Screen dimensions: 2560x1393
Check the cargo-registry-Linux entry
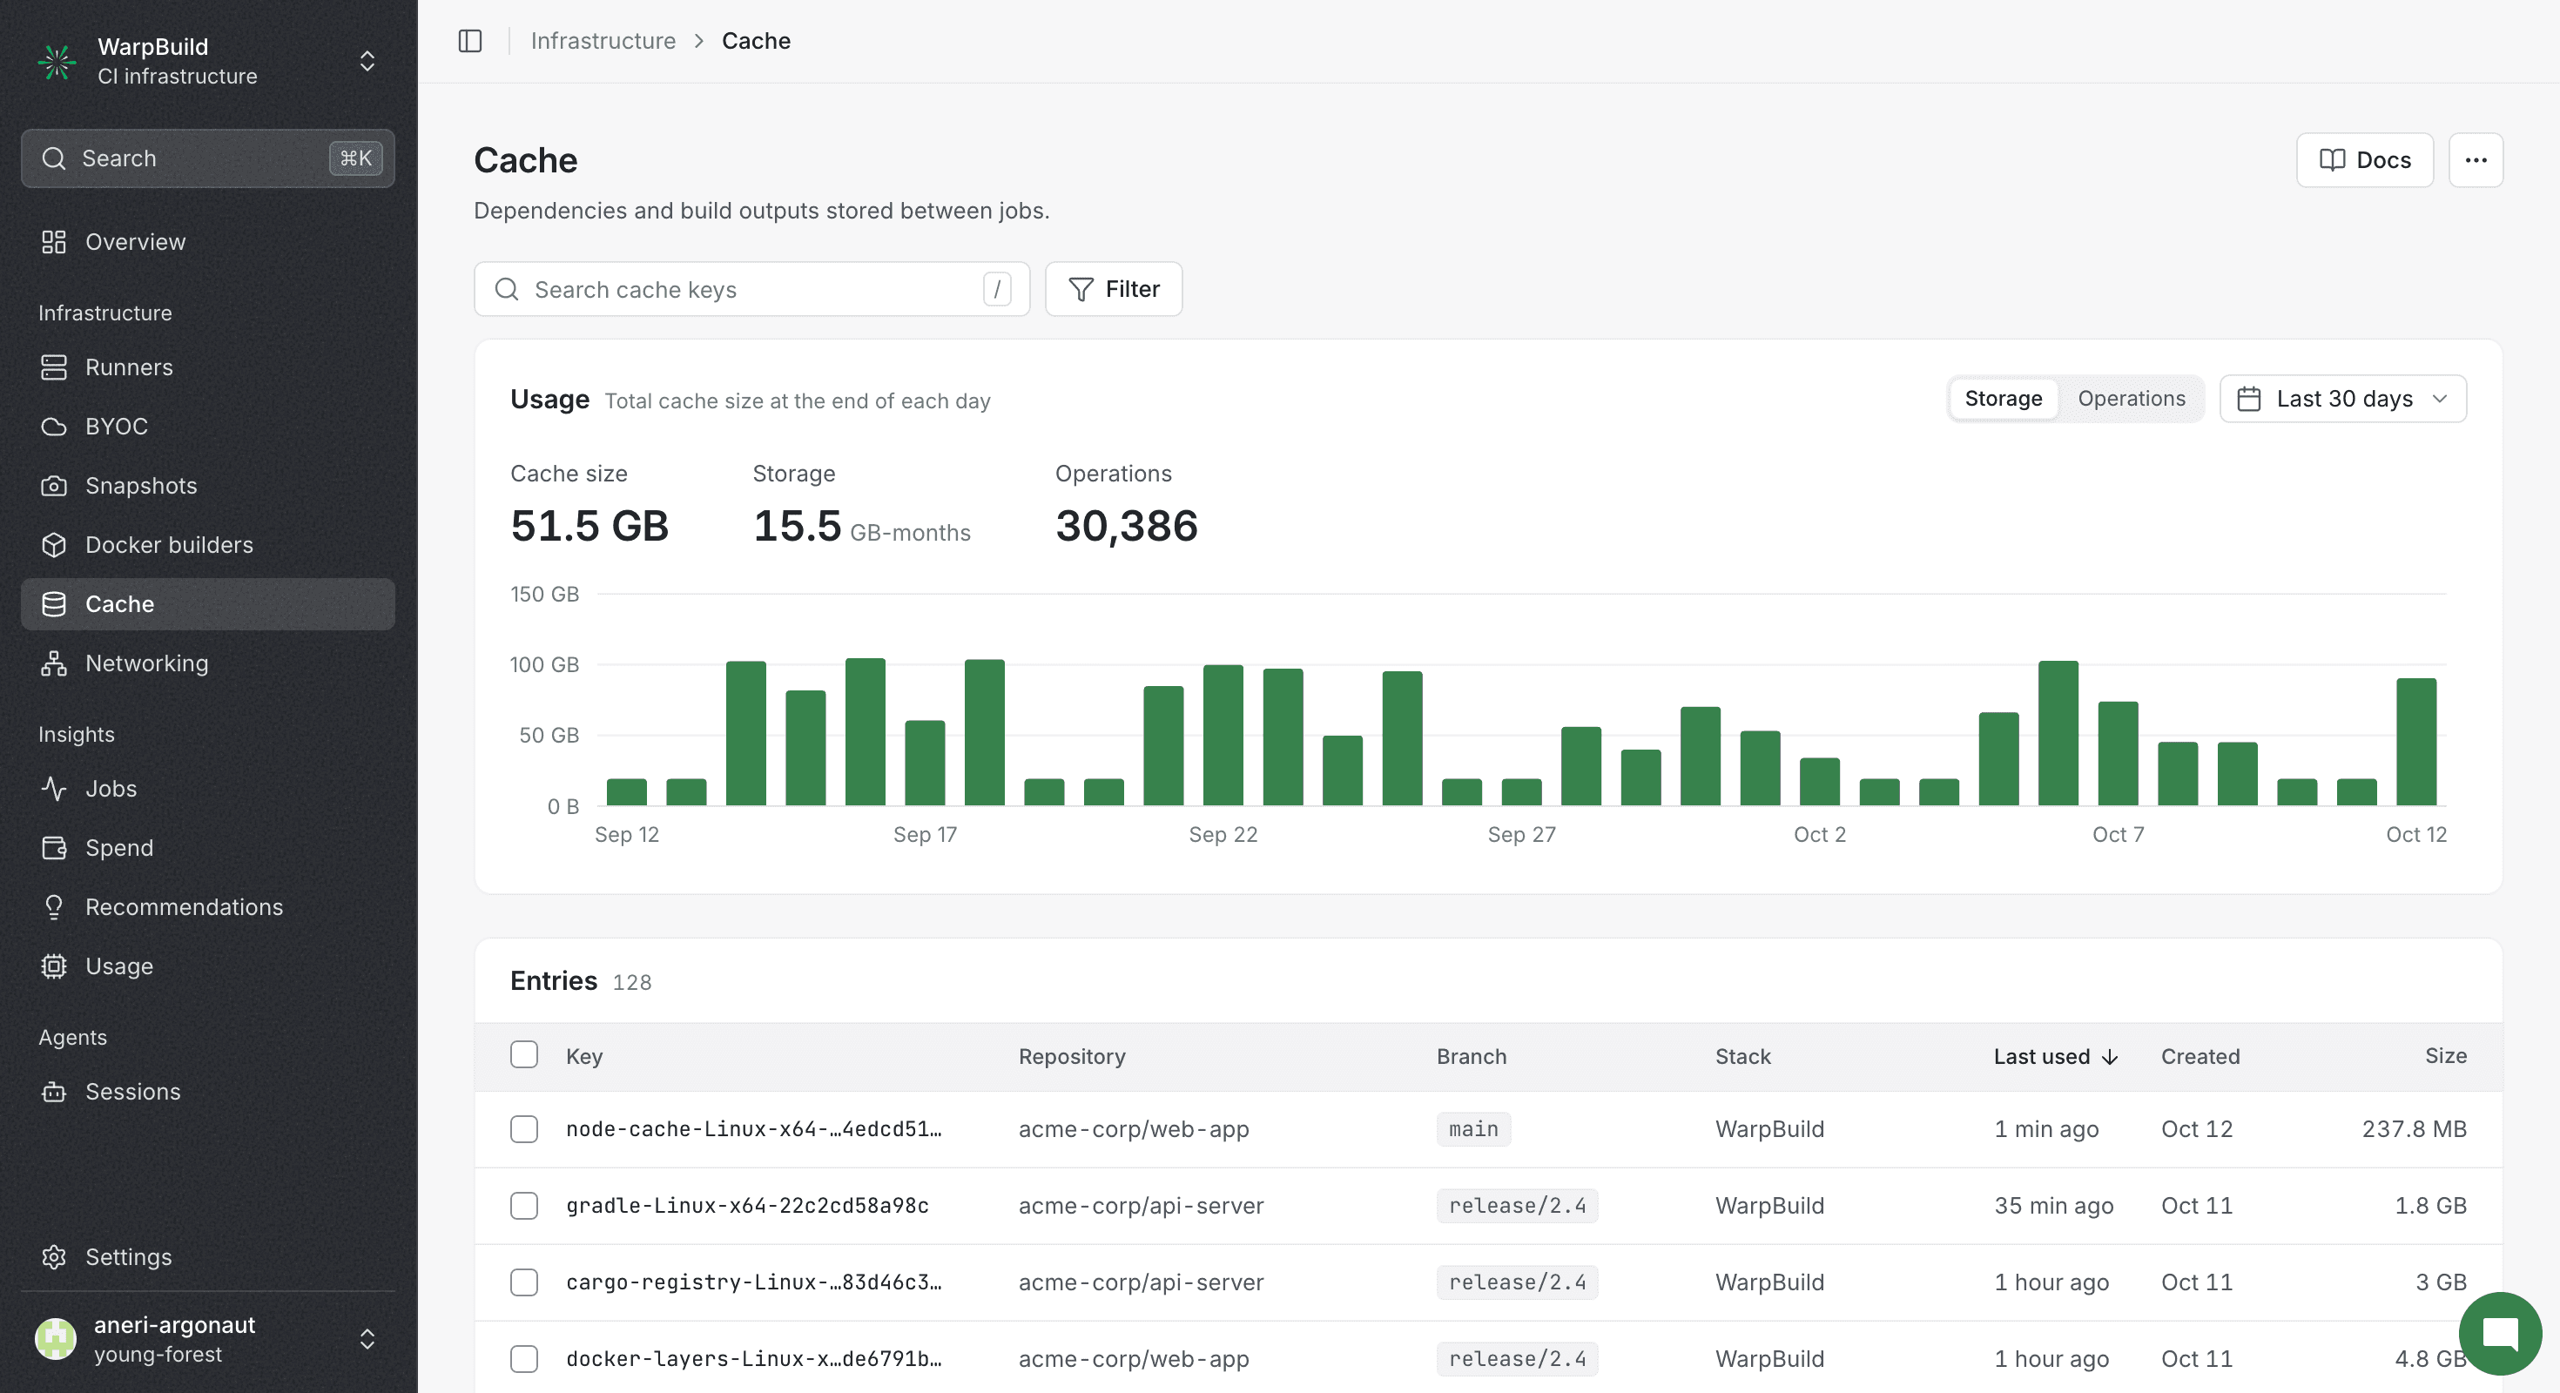click(523, 1282)
